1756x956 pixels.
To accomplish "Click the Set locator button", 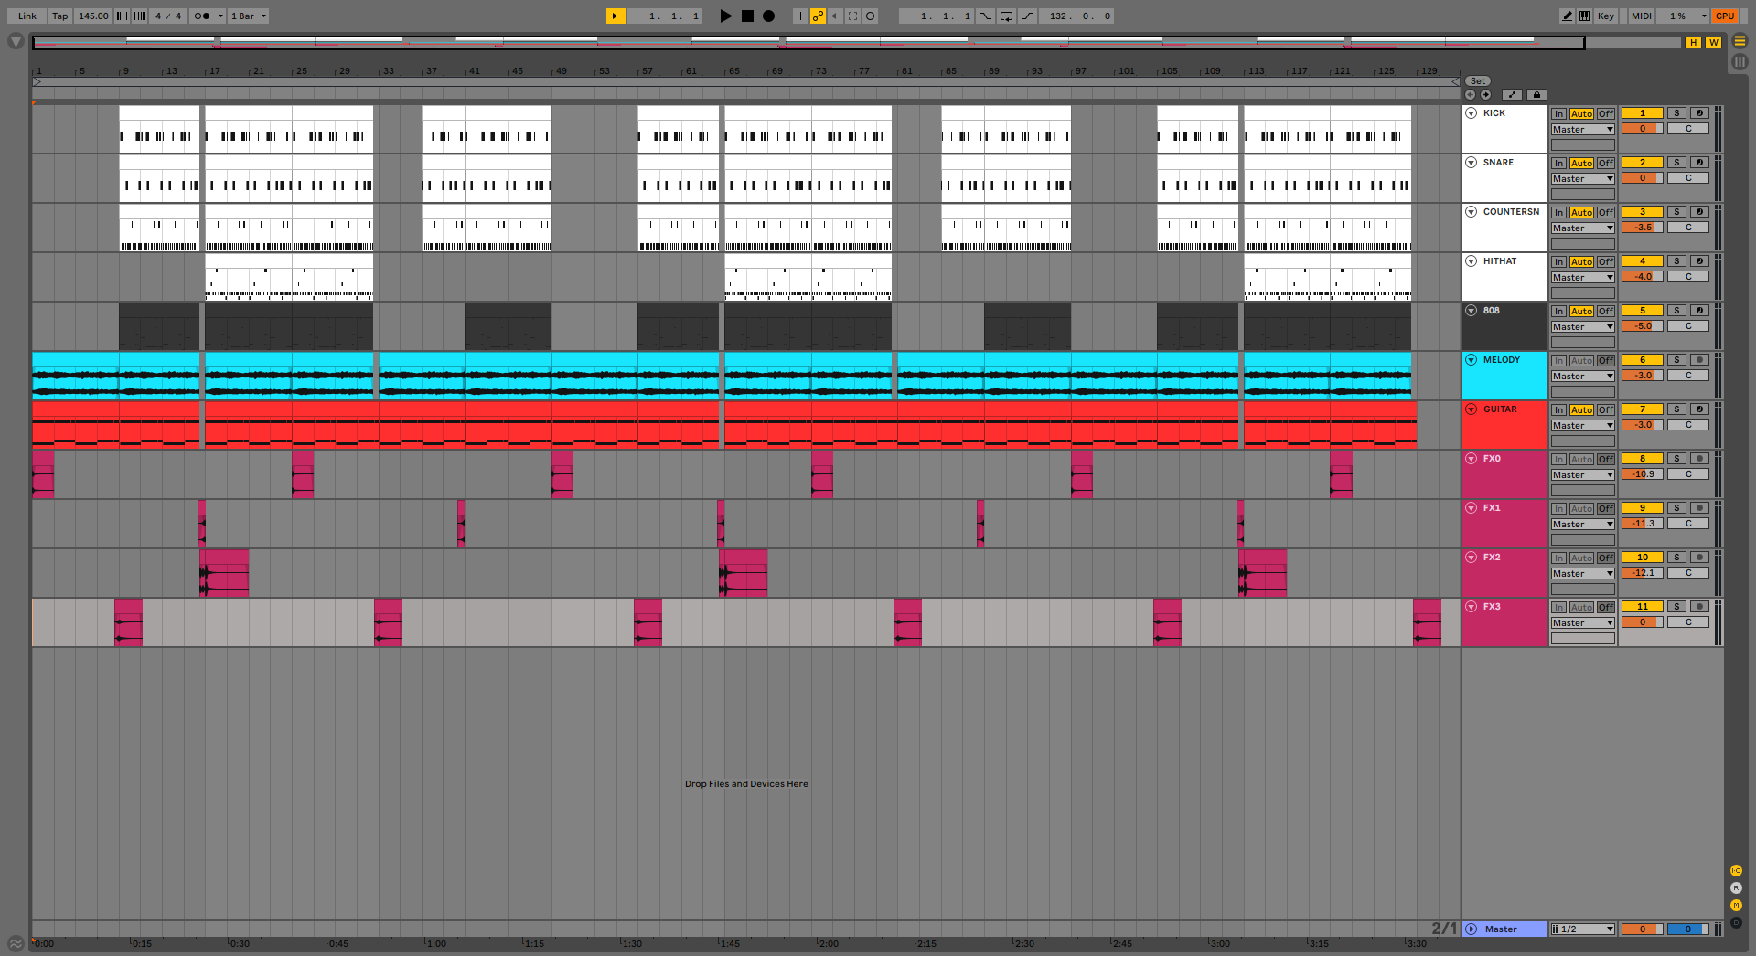I will [x=1478, y=81].
